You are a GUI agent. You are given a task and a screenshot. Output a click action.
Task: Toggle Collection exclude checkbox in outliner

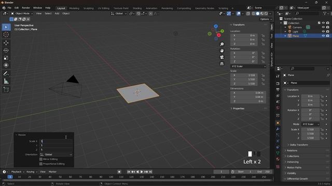(319, 23)
